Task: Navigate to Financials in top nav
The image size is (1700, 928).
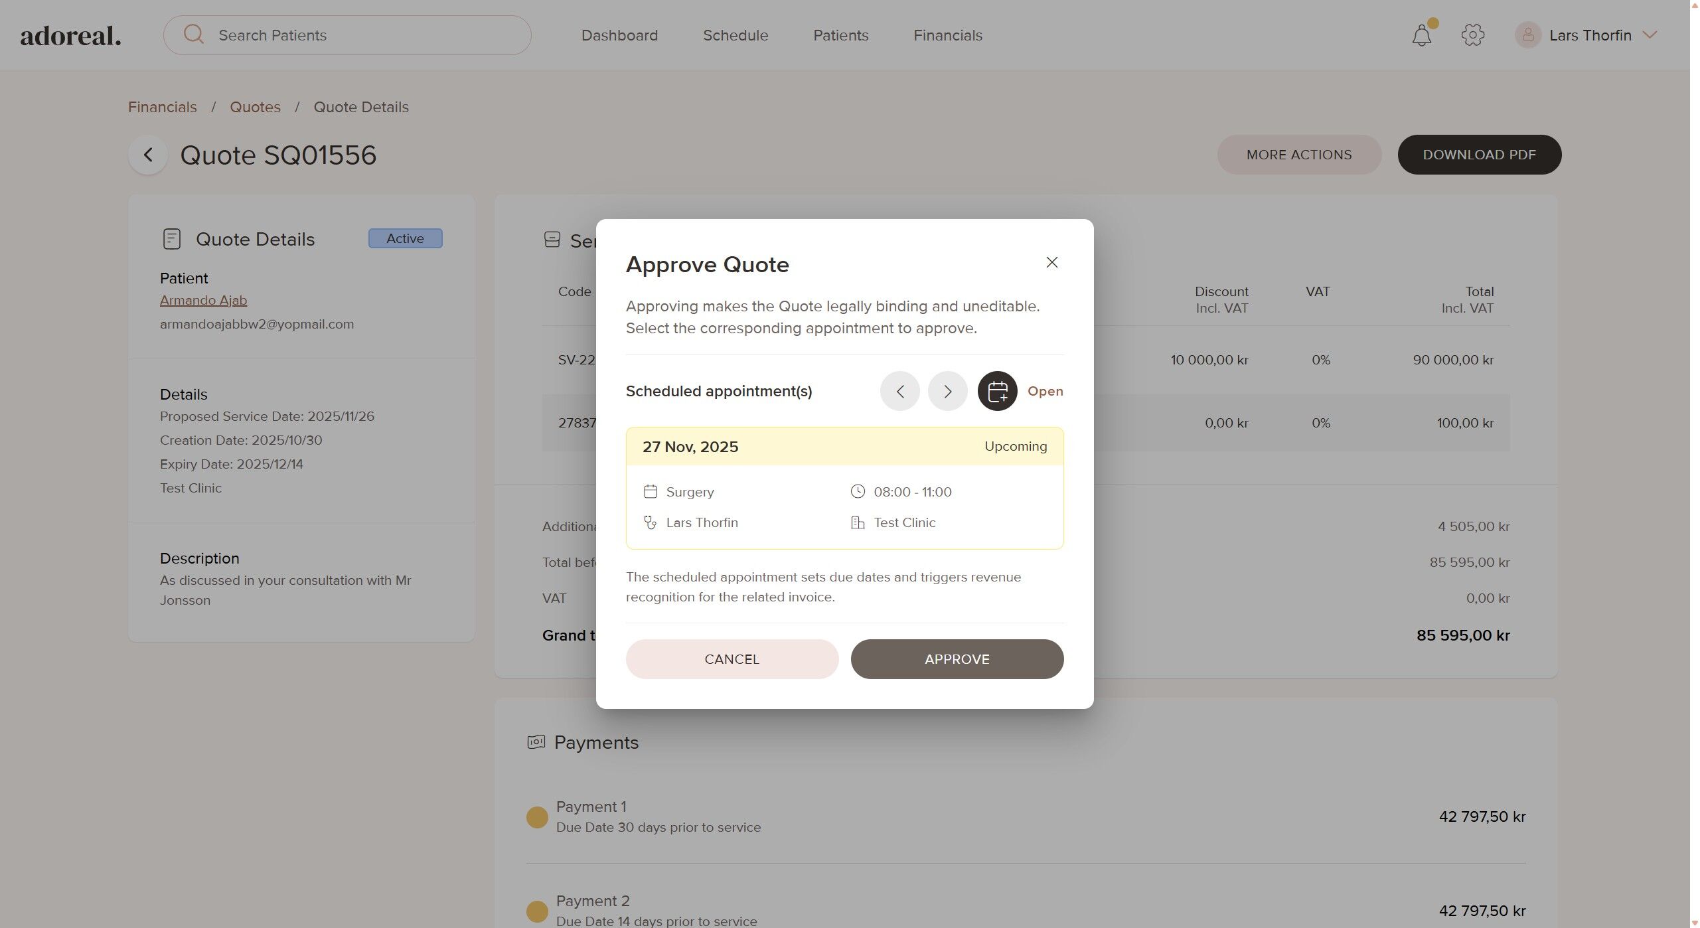Action: pos(947,35)
